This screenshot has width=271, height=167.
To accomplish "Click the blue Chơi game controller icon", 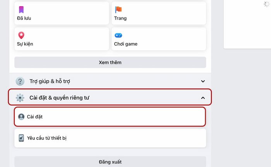I will (118, 36).
